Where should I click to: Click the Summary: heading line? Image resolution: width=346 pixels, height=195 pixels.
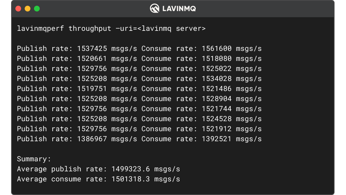point(34,159)
